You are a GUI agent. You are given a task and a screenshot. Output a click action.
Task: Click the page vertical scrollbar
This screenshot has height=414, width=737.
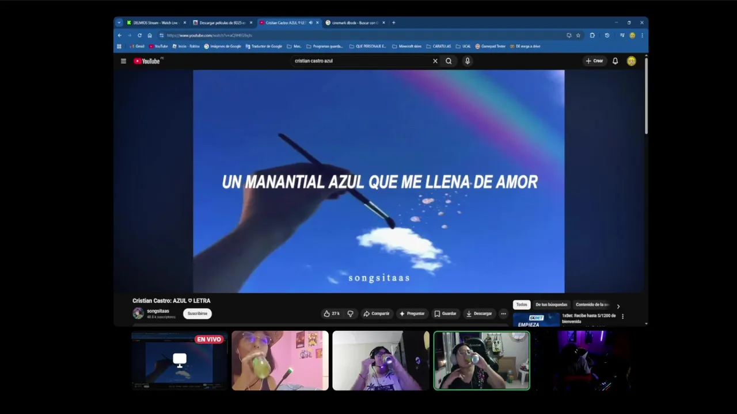(x=646, y=95)
